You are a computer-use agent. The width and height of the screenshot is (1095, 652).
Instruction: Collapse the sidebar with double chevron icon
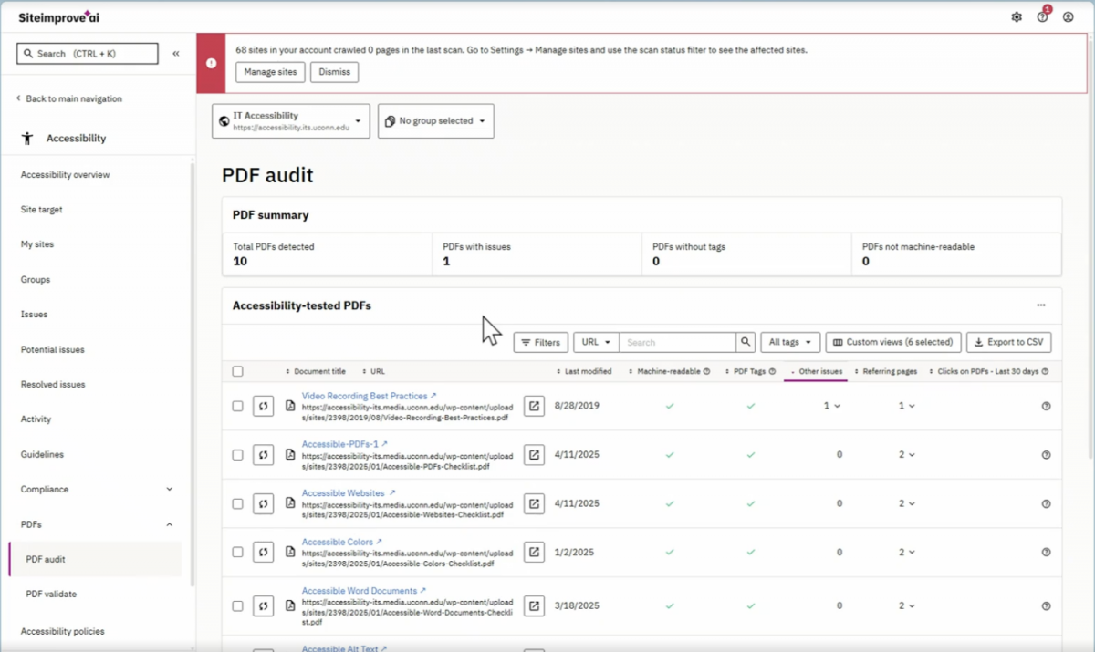point(176,54)
